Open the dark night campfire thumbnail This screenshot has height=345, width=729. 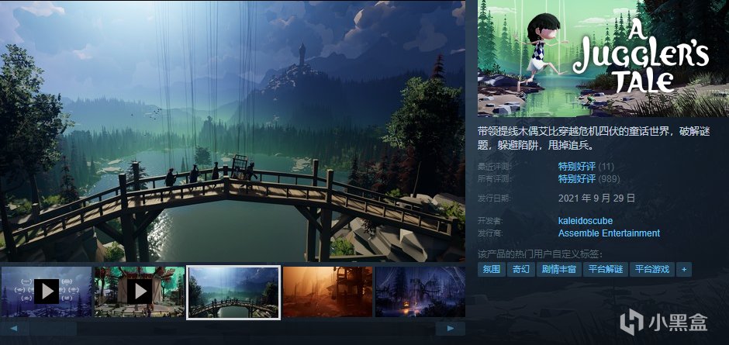pos(420,292)
